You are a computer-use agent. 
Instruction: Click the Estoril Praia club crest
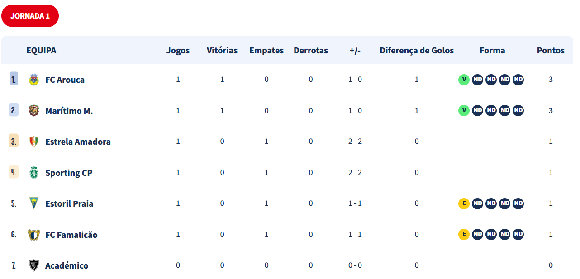click(33, 203)
